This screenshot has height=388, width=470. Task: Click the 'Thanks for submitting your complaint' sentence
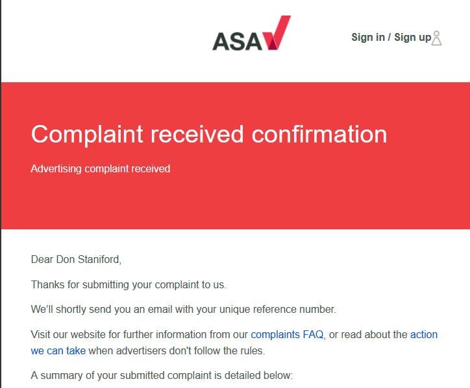[129, 284]
